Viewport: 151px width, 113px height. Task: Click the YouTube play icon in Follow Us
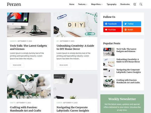click(x=106, y=30)
